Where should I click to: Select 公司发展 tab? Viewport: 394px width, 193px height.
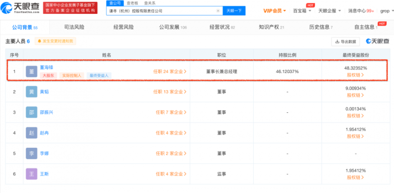click(x=173, y=28)
